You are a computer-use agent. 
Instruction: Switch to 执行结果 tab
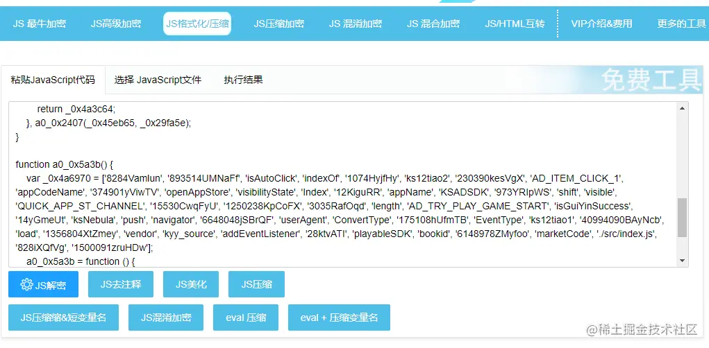[x=243, y=80]
